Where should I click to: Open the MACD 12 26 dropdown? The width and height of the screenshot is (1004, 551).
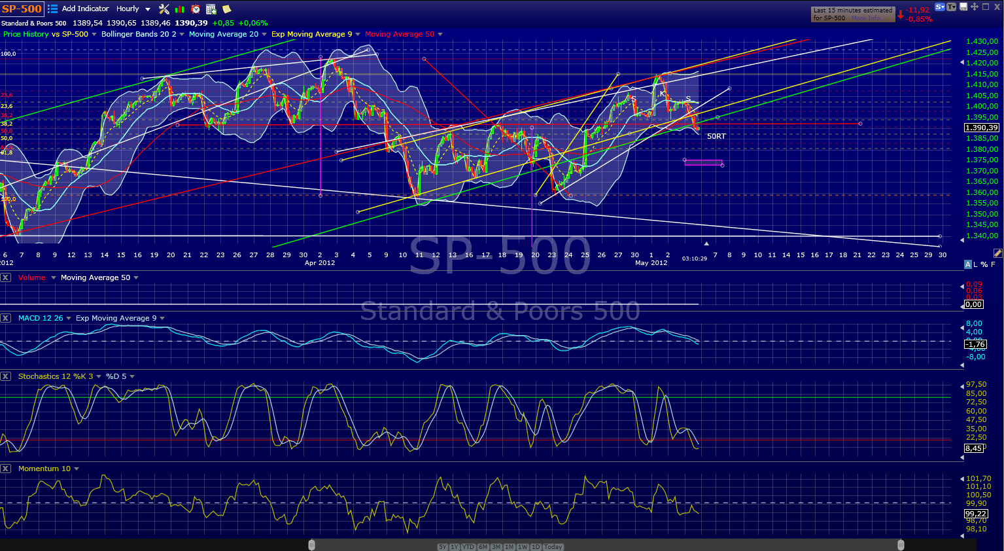69,318
